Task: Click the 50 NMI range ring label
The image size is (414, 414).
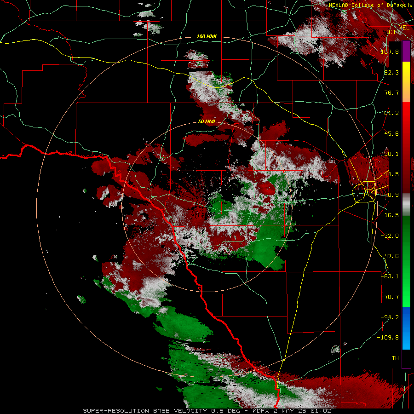Action: tap(207, 122)
